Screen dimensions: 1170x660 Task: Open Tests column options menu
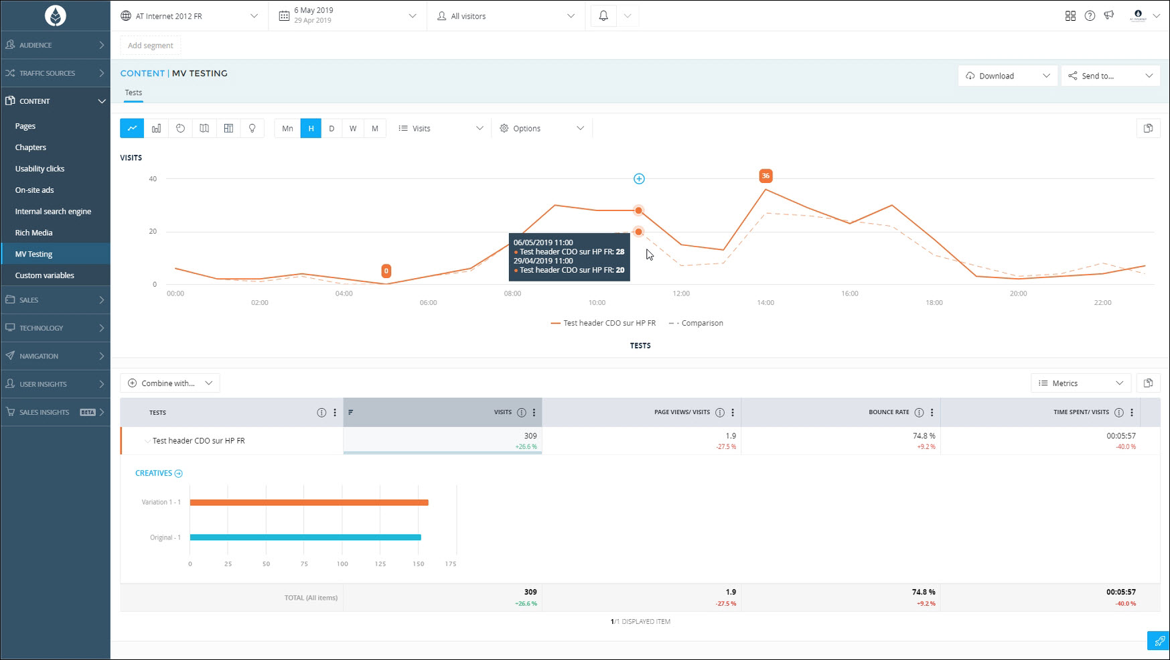(x=335, y=413)
